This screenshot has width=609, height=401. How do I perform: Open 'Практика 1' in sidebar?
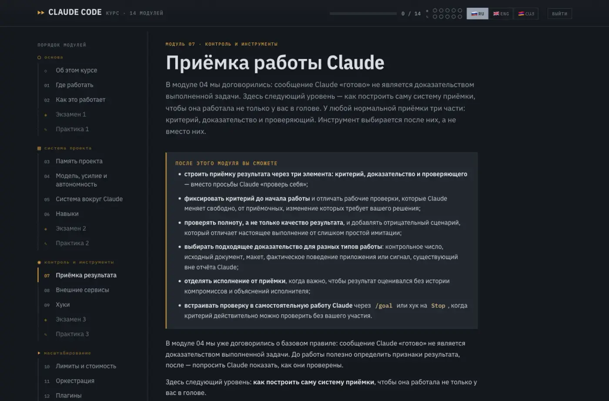pyautogui.click(x=72, y=129)
